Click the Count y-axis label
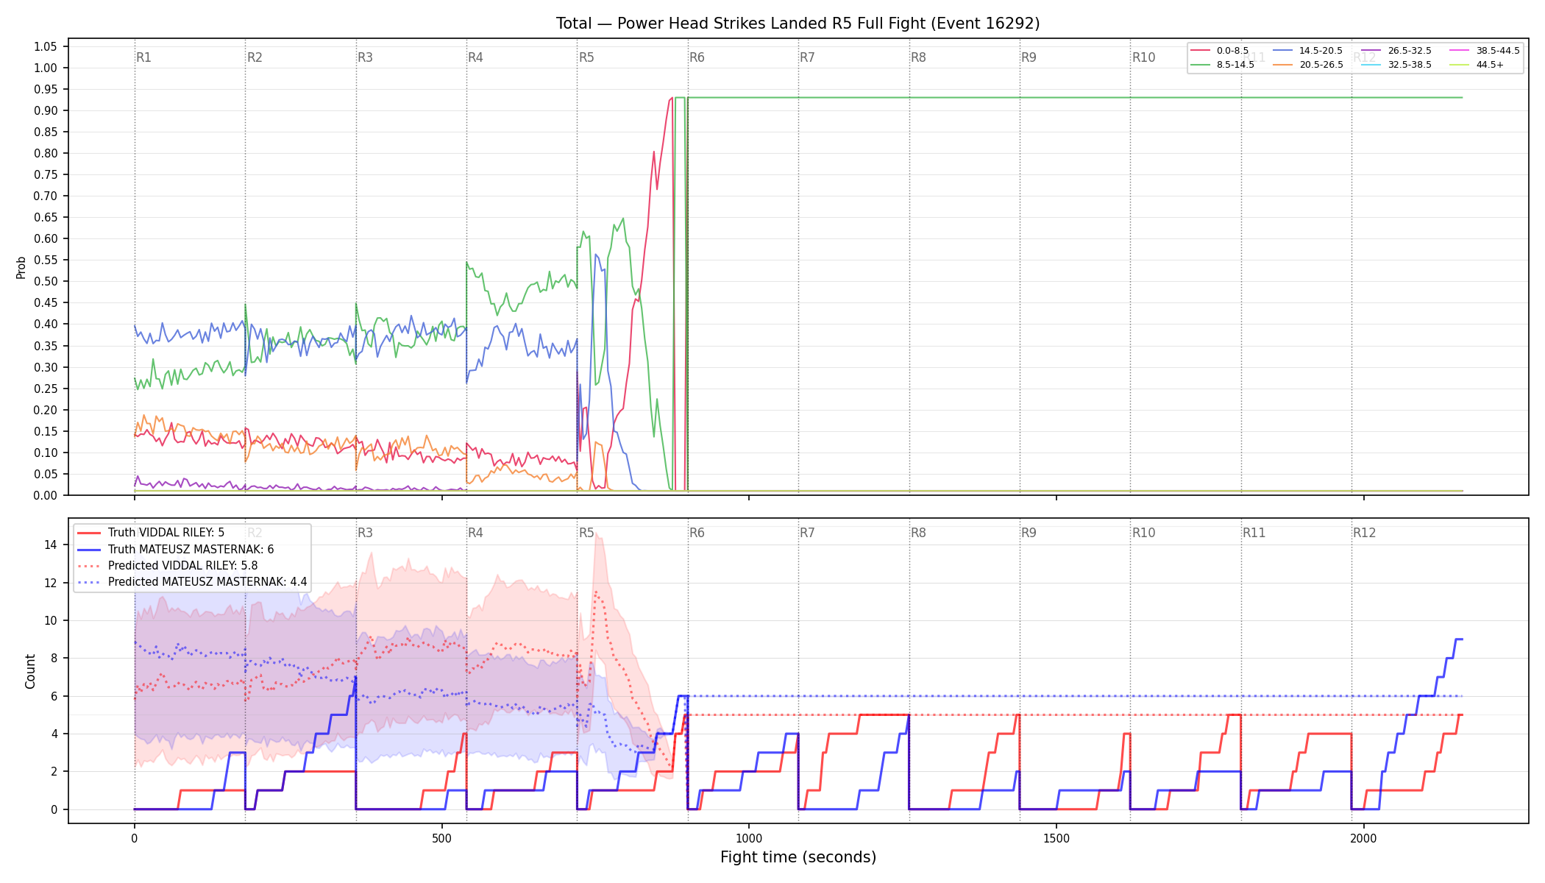 [30, 671]
